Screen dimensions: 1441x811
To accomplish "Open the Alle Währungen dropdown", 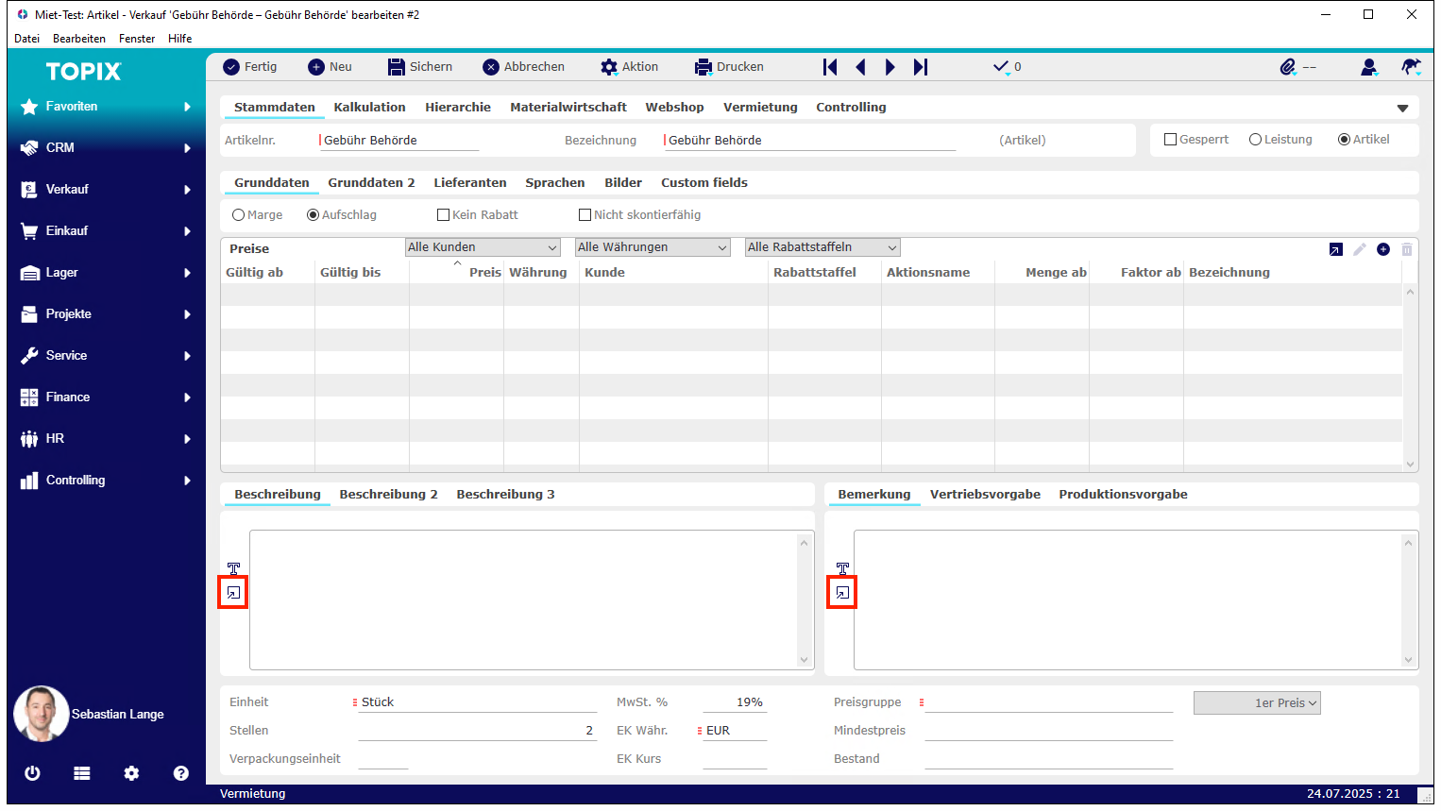I will (x=653, y=247).
